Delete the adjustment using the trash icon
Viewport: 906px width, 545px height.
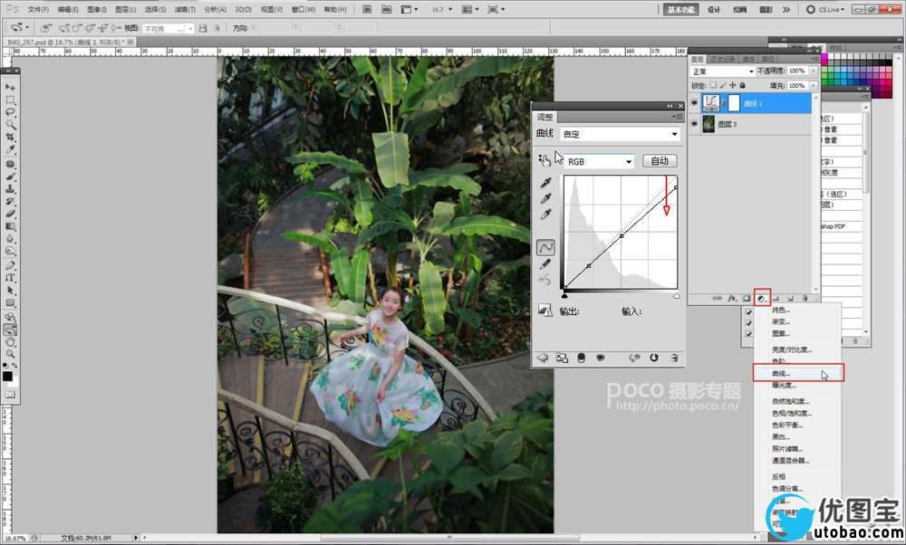675,358
